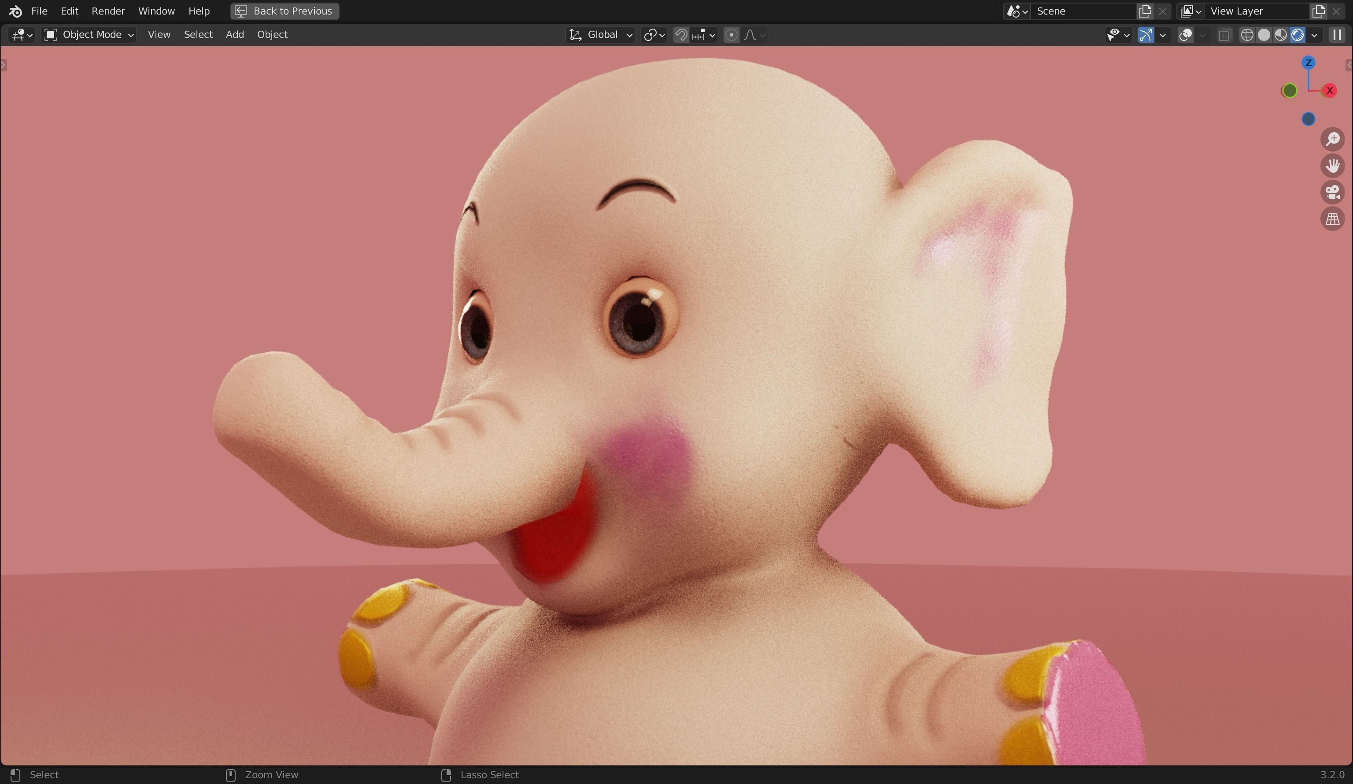Click the blue negative Z gizmo circle
1353x784 pixels.
1309,119
